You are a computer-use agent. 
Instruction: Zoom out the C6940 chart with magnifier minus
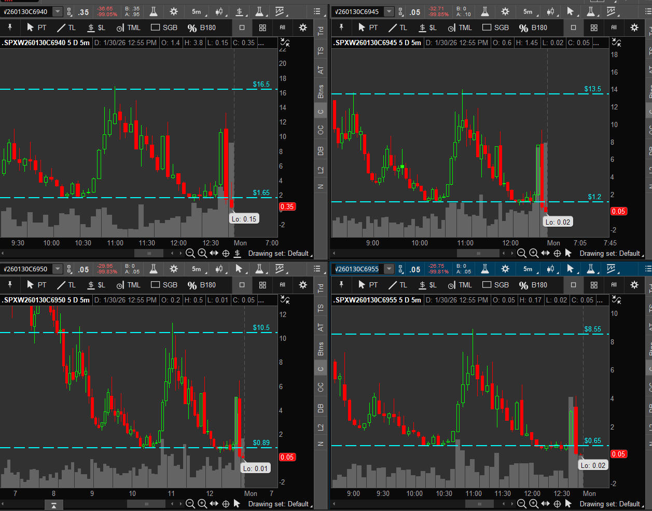click(x=190, y=253)
